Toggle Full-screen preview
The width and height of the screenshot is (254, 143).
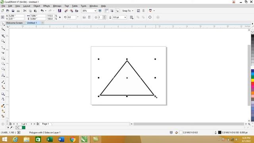100,11
